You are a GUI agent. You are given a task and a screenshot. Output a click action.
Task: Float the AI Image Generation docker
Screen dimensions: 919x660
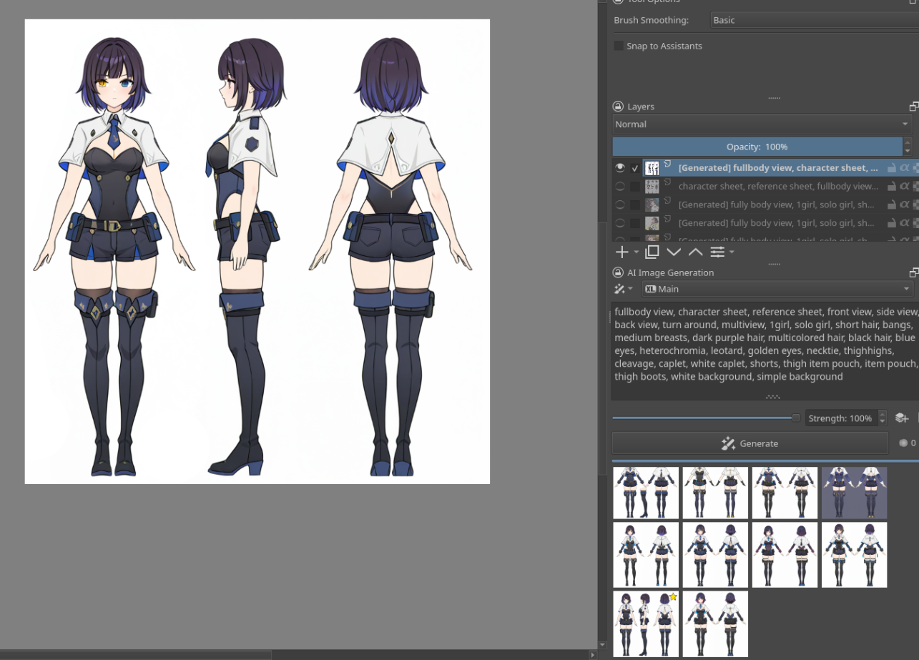tap(914, 272)
